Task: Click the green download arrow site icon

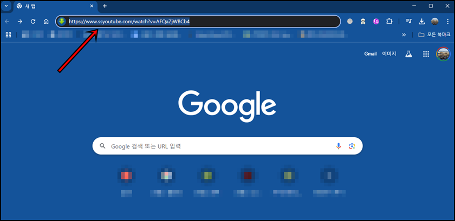Action: coord(62,21)
